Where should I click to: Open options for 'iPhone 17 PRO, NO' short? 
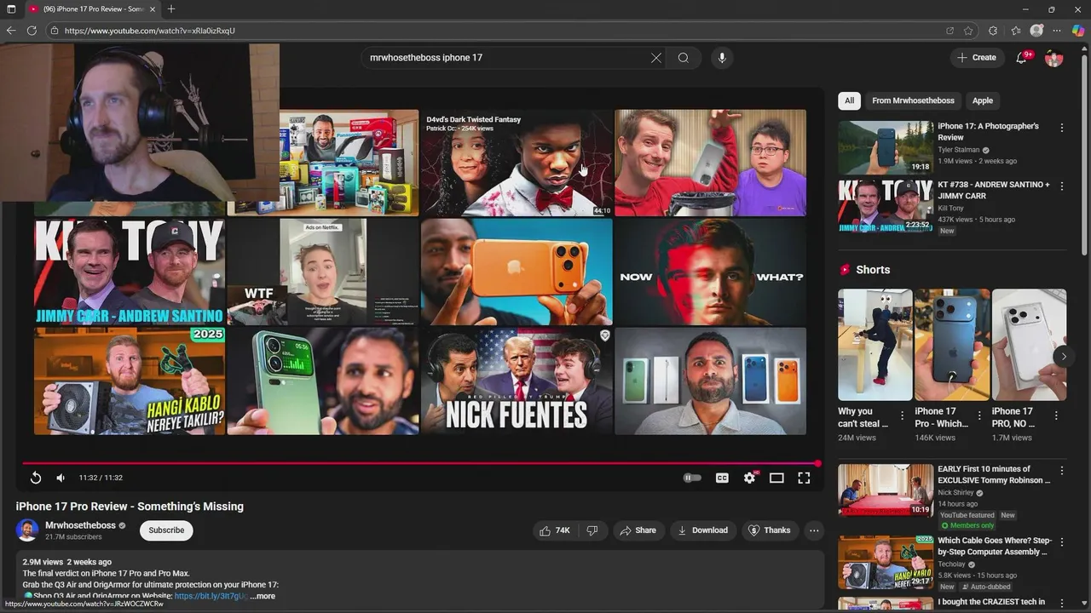(x=1057, y=415)
